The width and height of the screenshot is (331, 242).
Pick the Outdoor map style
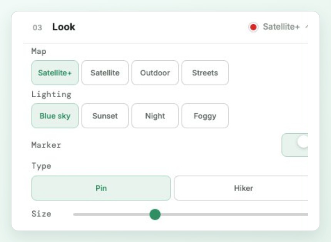tap(155, 73)
